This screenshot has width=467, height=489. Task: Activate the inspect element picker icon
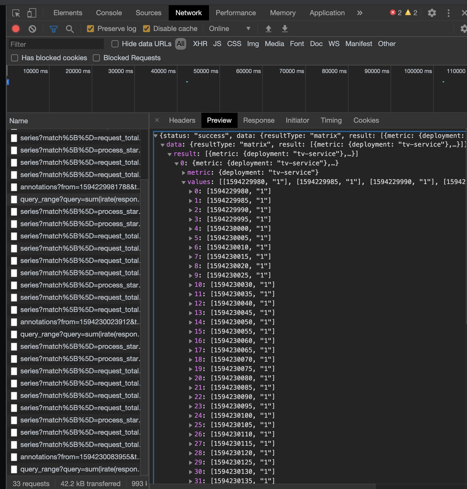pyautogui.click(x=16, y=13)
